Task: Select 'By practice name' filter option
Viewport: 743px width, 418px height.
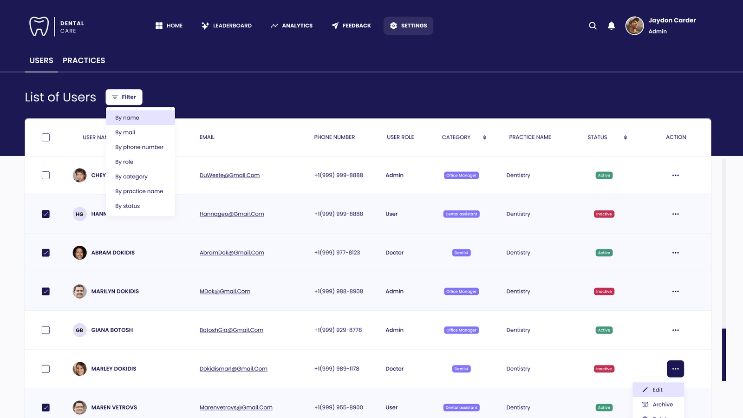Action: 139,191
